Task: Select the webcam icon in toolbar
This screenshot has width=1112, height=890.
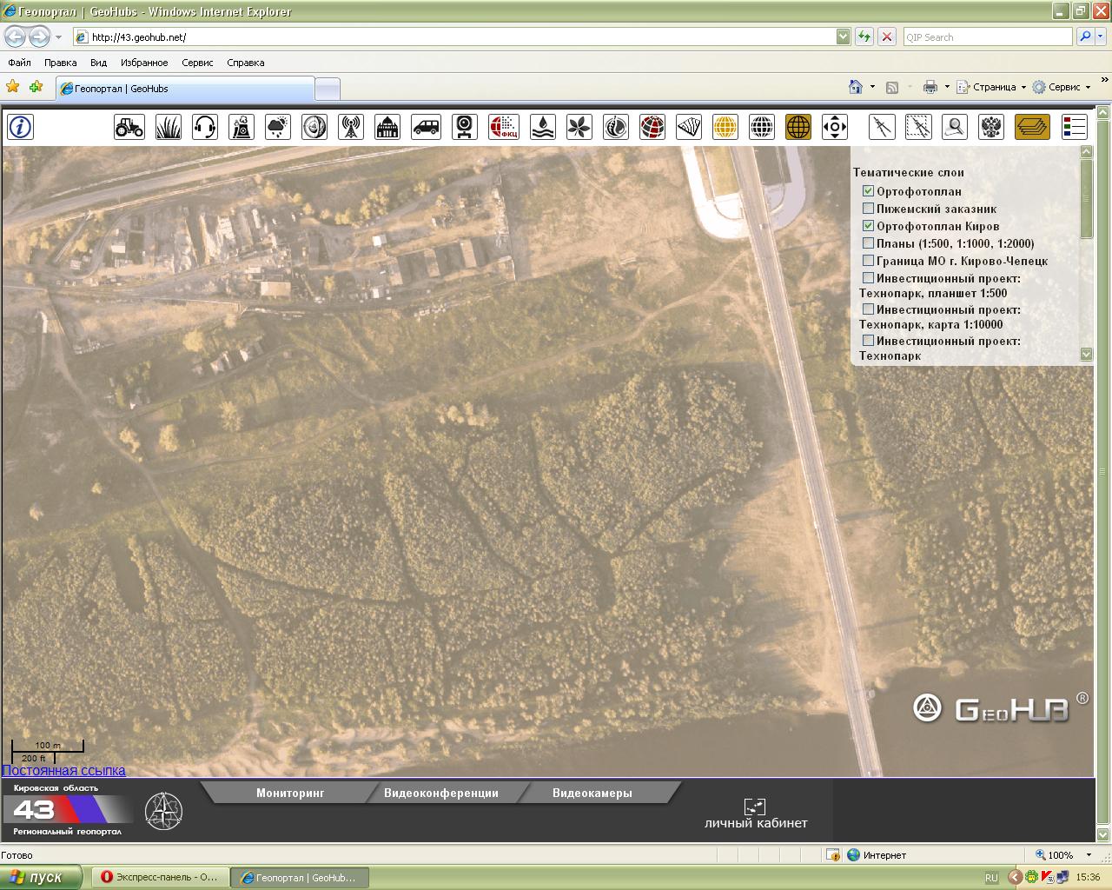Action: [x=466, y=127]
